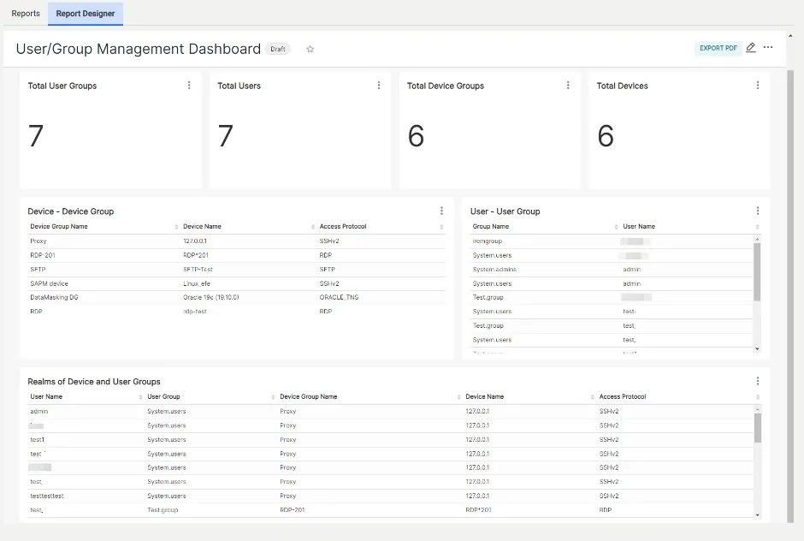The image size is (804, 541).
Task: Sort the Realms table by User Name column
Action: pos(140,397)
